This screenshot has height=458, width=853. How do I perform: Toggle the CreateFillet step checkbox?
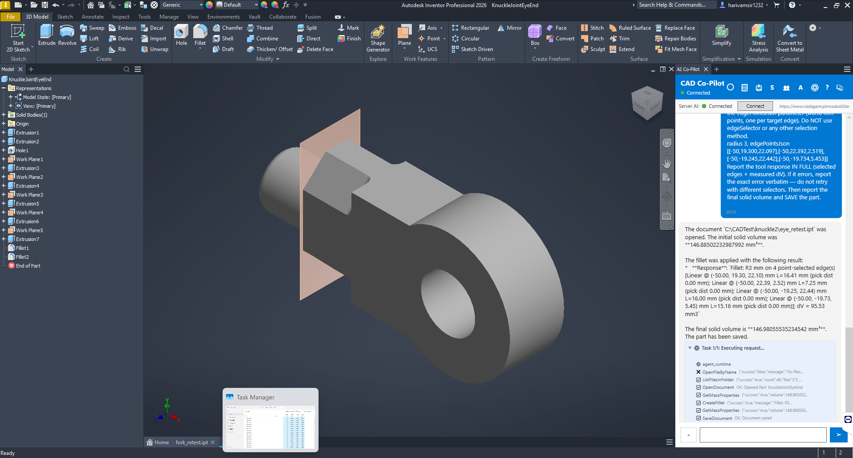pos(698,403)
